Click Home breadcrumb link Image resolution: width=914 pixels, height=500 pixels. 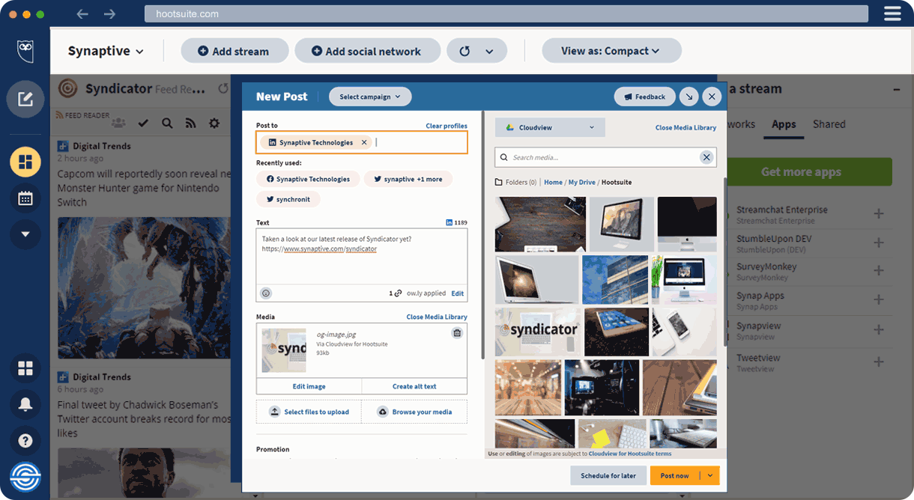coord(553,182)
